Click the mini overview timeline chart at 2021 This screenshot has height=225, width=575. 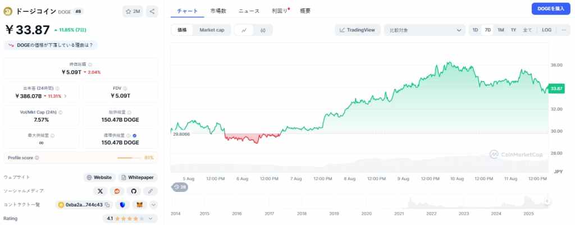399,201
